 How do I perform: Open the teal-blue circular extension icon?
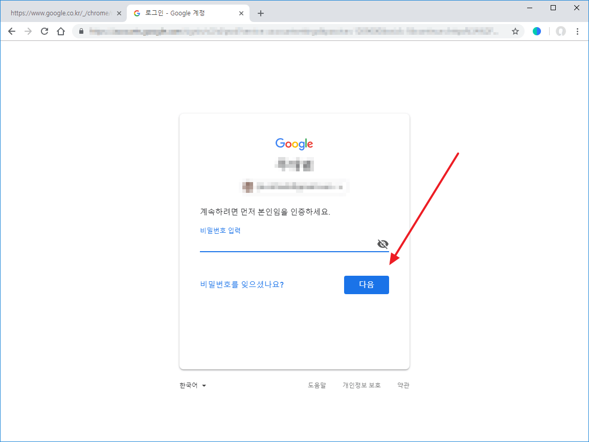[537, 31]
